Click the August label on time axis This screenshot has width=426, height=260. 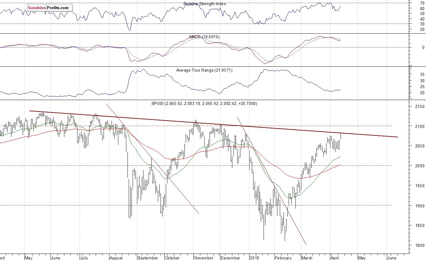(x=117, y=258)
